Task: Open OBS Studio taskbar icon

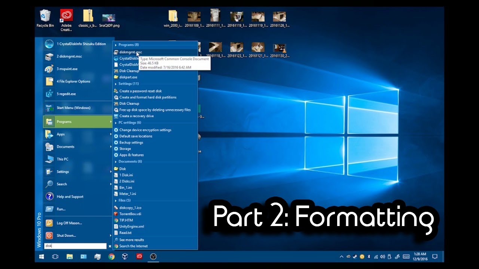Action: tap(153, 257)
